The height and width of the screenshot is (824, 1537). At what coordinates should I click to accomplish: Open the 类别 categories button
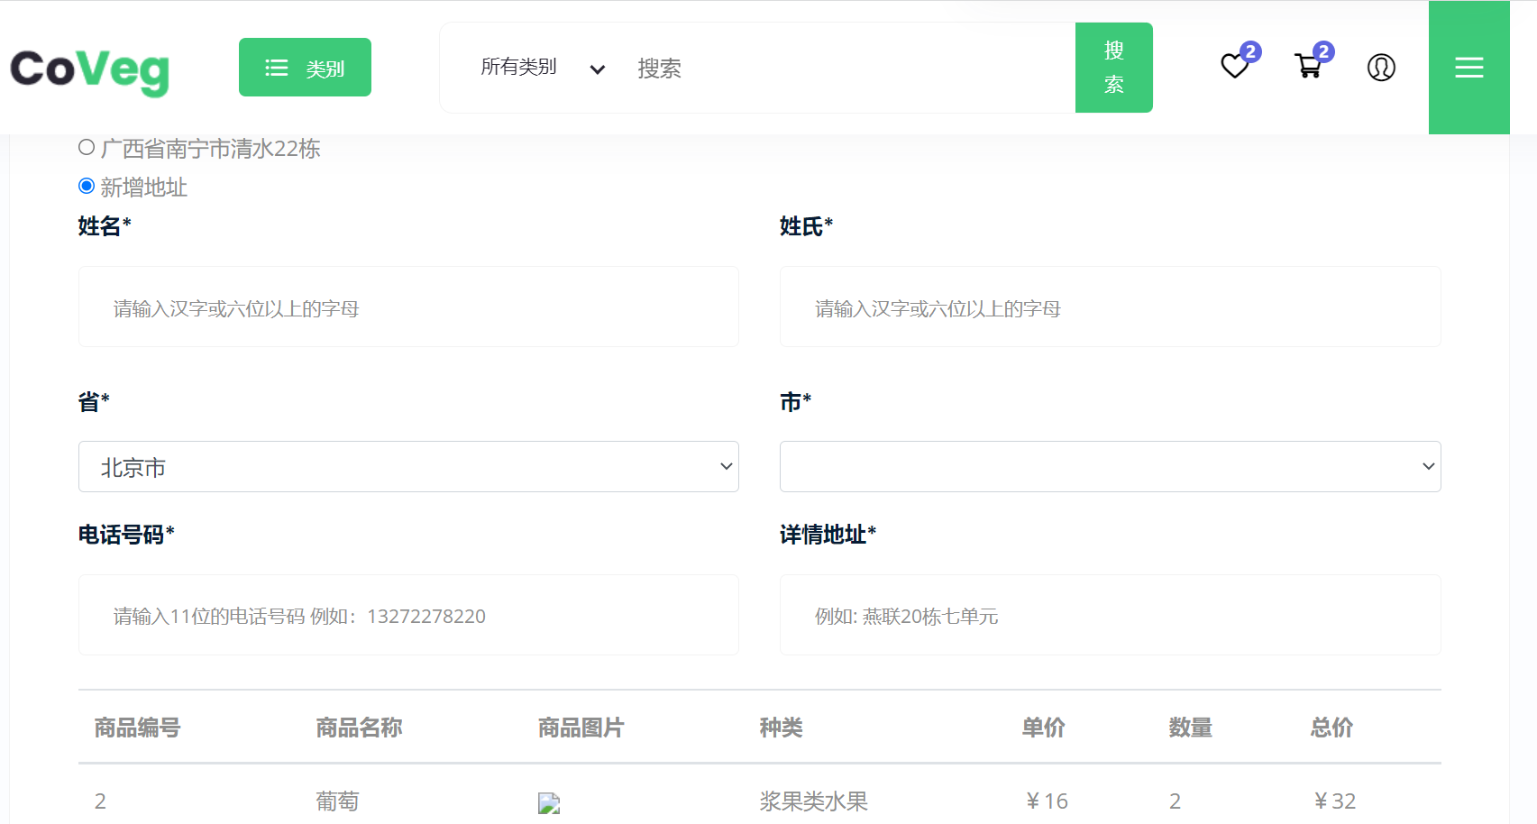(x=305, y=68)
